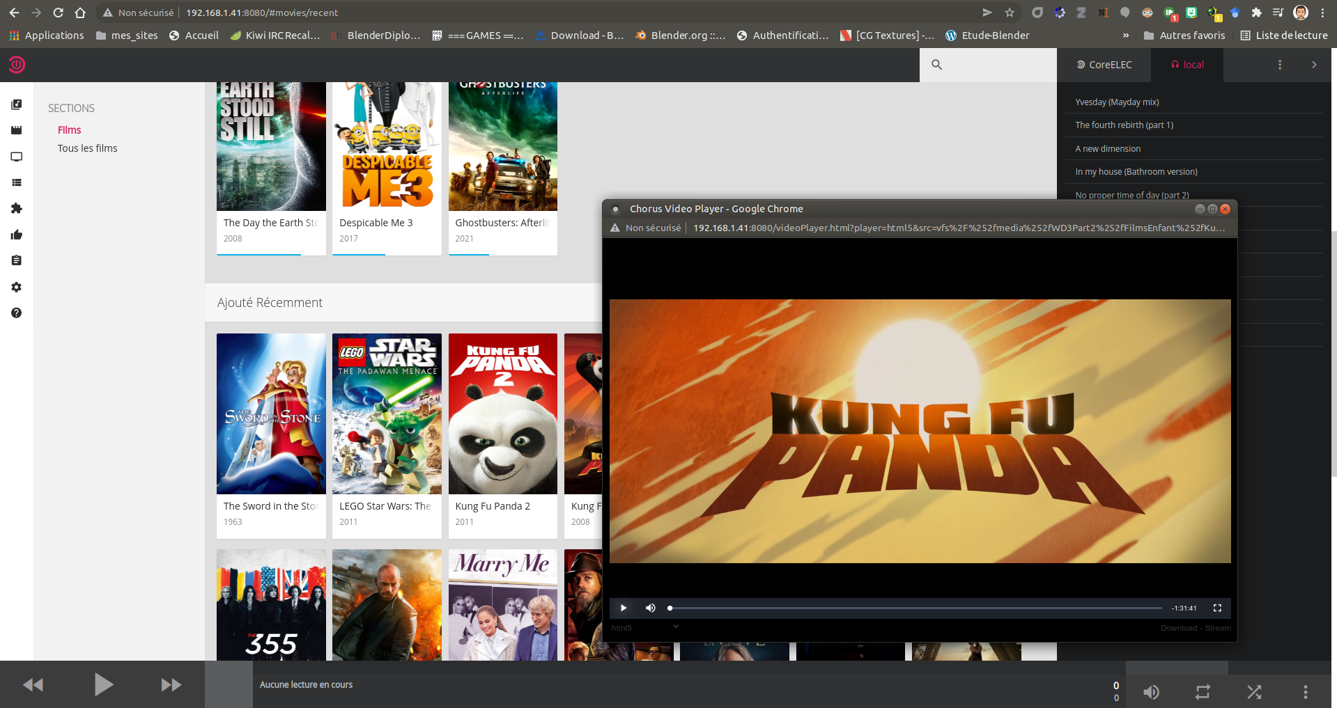Open Kung Fu Panda 2 poster
The image size is (1337, 708).
point(503,414)
